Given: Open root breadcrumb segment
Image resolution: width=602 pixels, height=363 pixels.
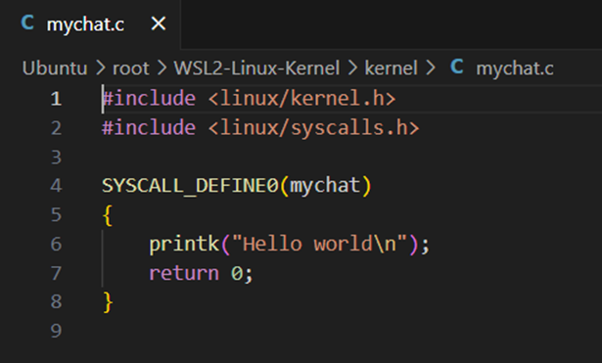Looking at the screenshot, I should (x=130, y=68).
